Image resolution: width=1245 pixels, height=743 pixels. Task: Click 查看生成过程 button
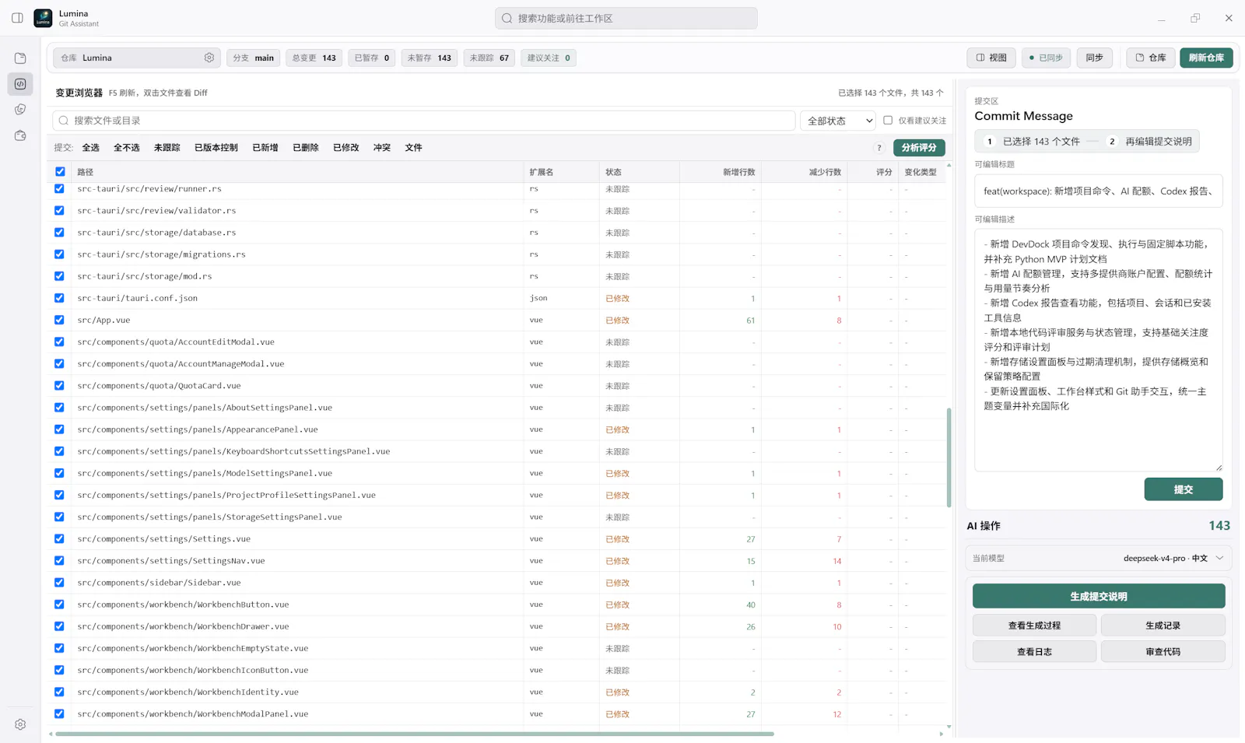(1034, 626)
